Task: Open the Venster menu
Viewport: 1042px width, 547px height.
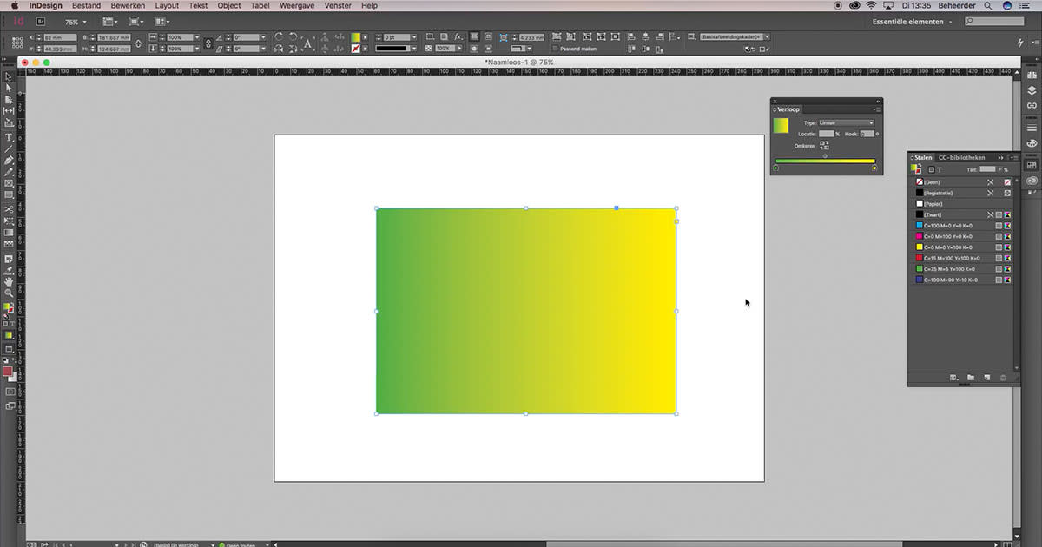Action: tap(337, 5)
